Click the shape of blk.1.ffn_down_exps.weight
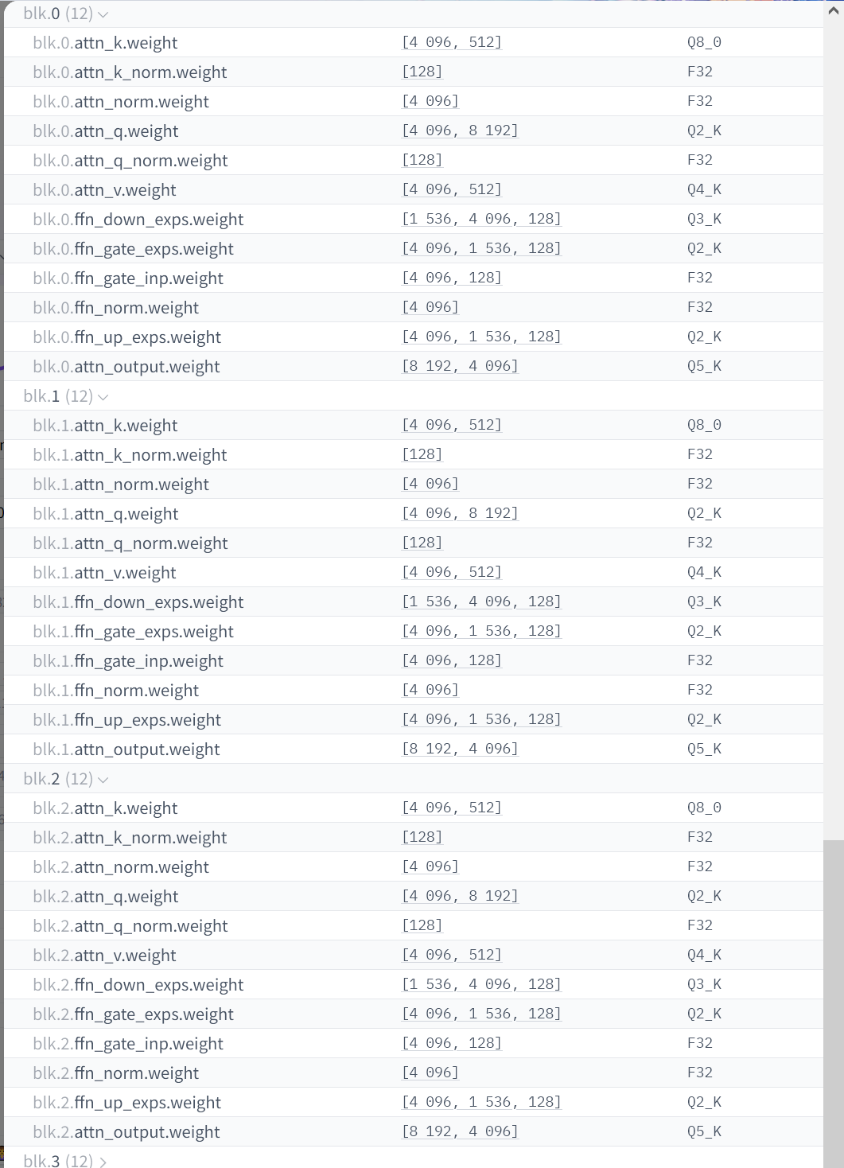 click(481, 602)
